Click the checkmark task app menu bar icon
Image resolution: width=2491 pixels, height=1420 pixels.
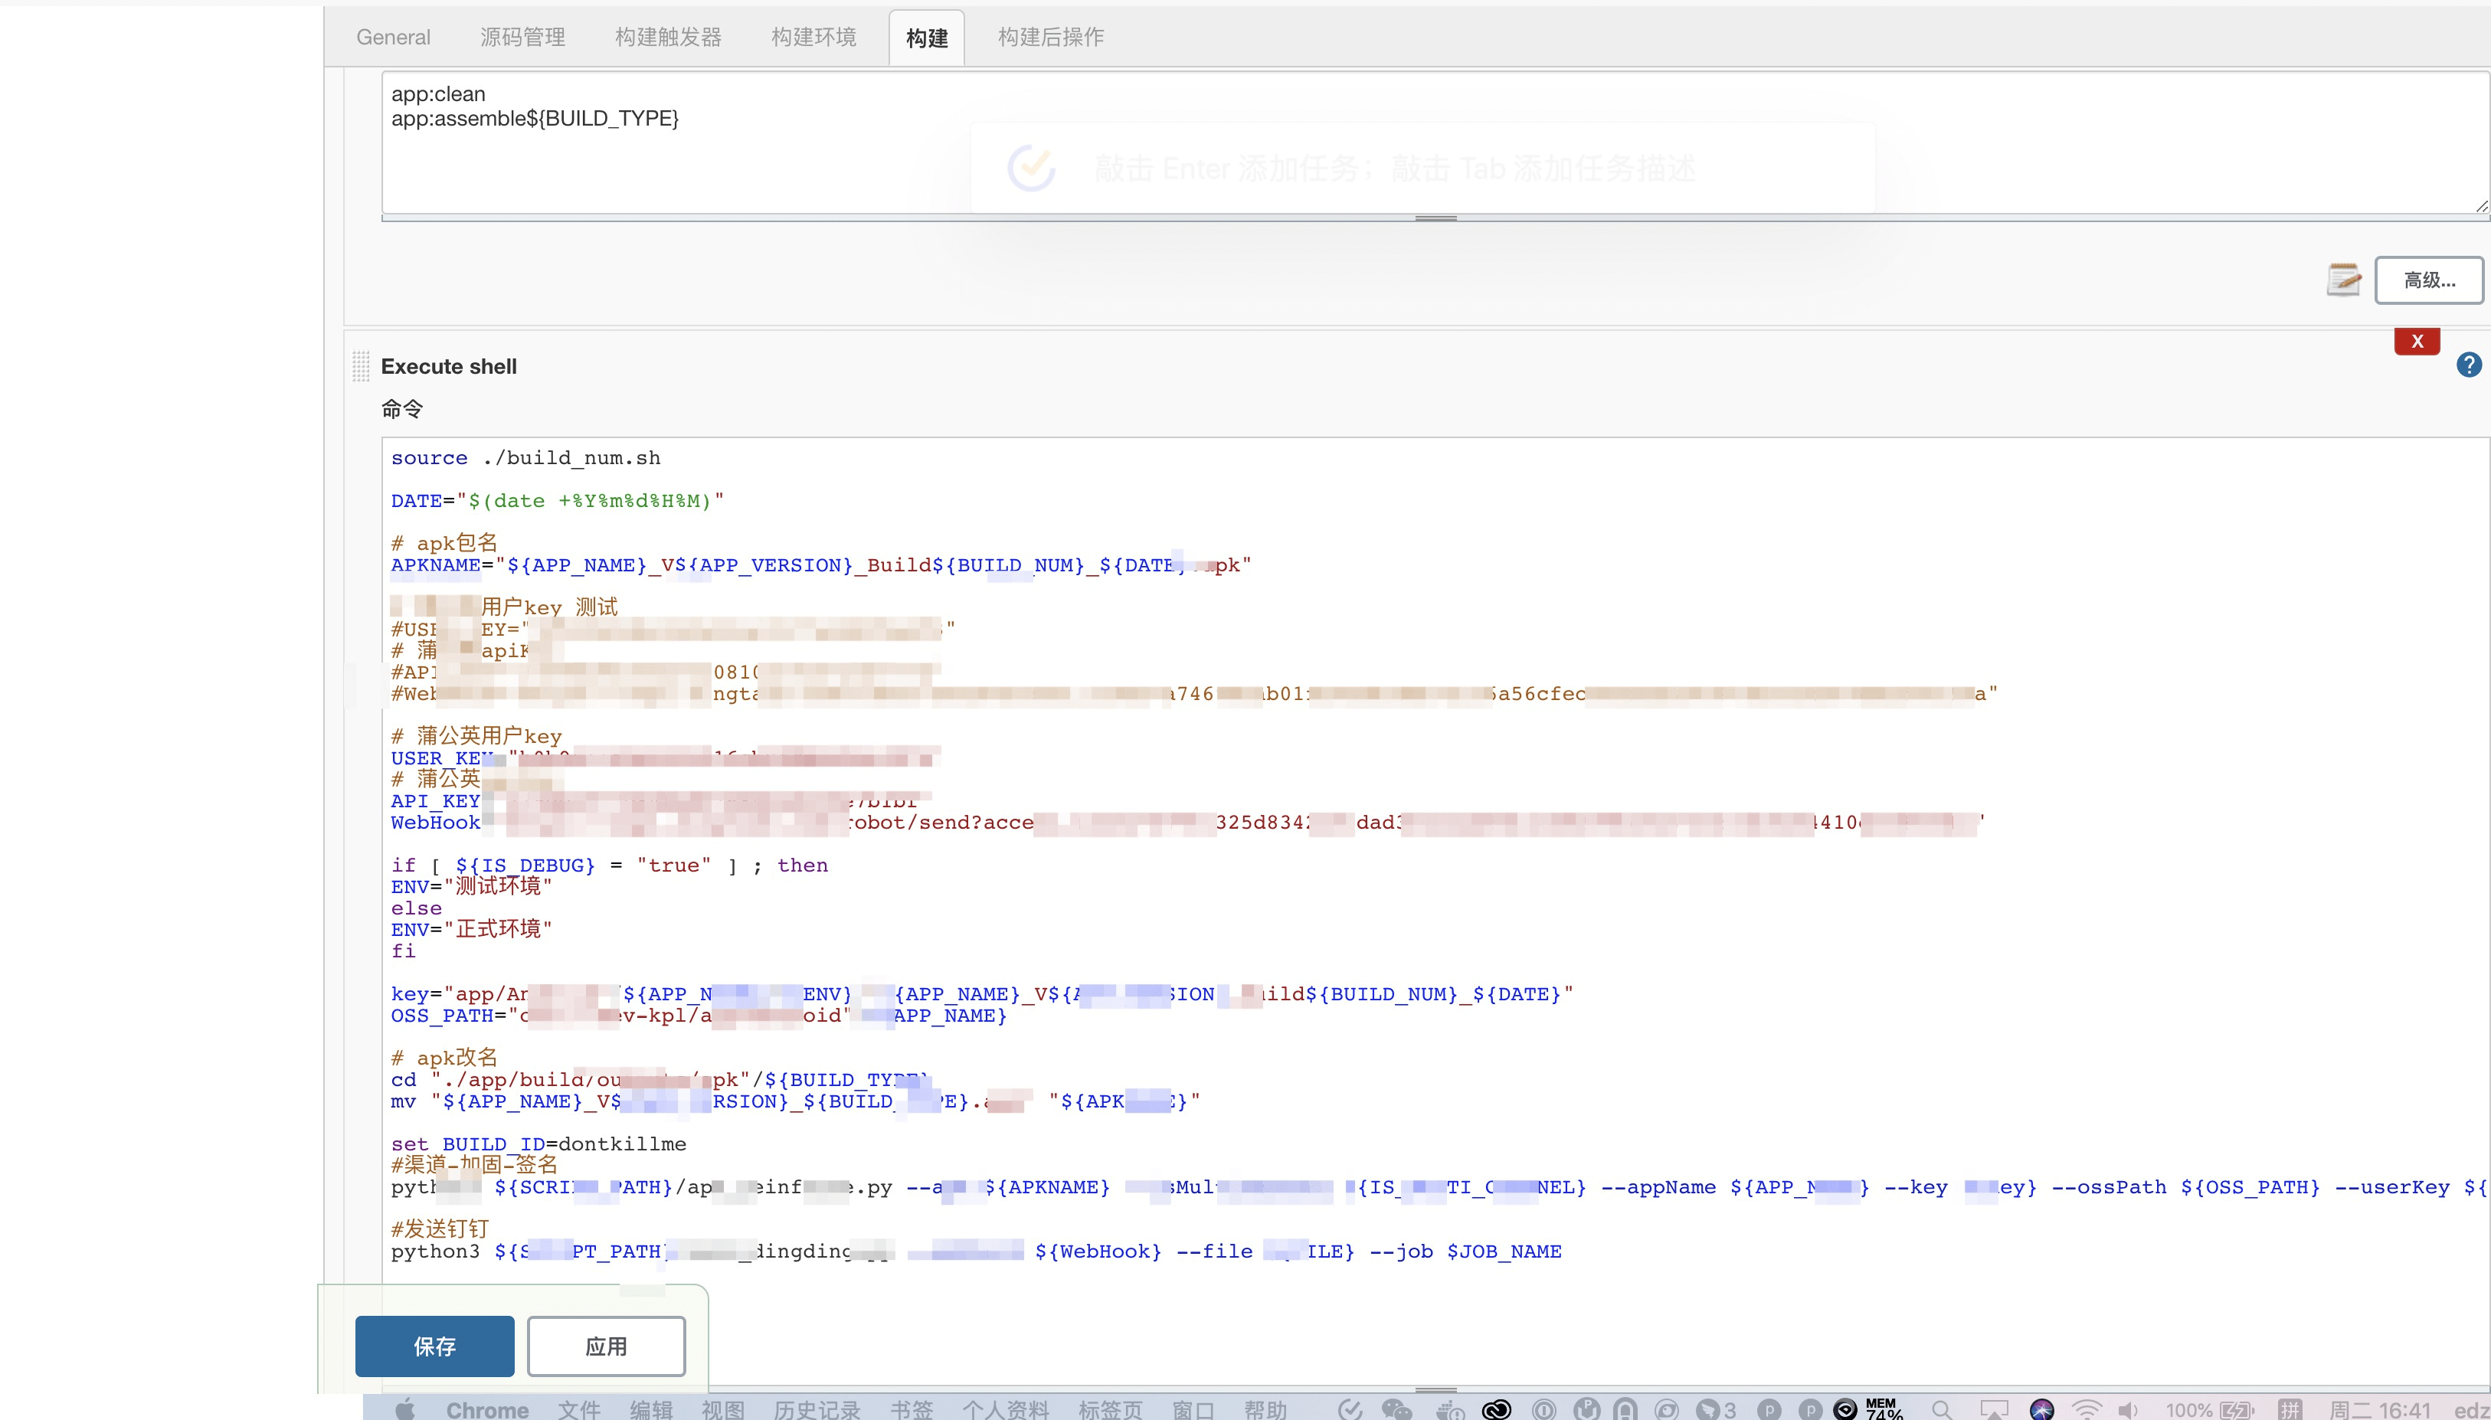tap(1350, 1409)
